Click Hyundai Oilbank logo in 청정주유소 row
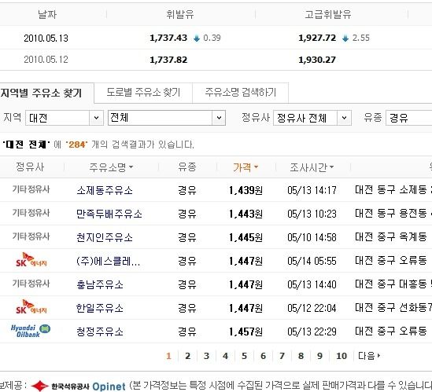Viewport: 432px width, 392px height. click(31, 331)
